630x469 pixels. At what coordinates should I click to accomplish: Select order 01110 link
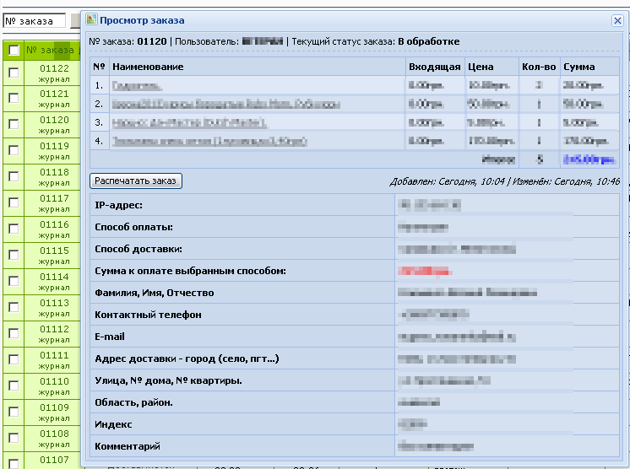(x=54, y=381)
